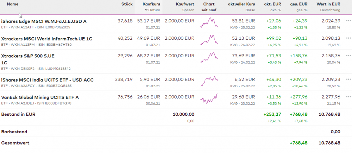This screenshot has height=153, width=352.
Task: Open three-dot menu for VanEck Global Mining row
Action: tap(348, 97)
